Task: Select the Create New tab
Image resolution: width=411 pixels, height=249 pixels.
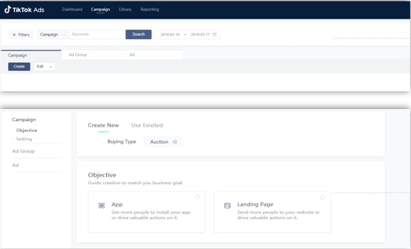Action: pos(103,125)
